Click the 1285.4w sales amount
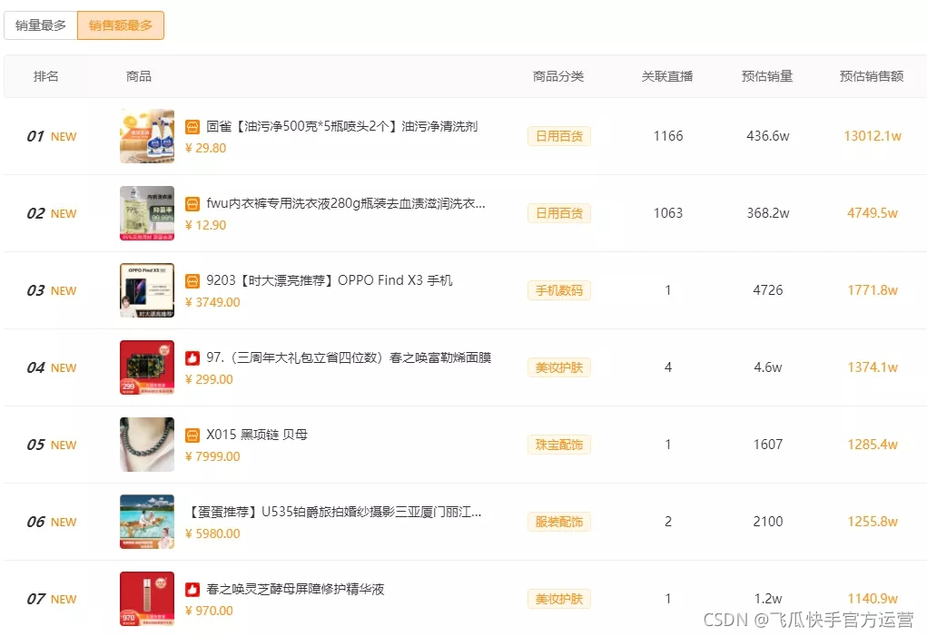The image size is (927, 636). [x=873, y=445]
